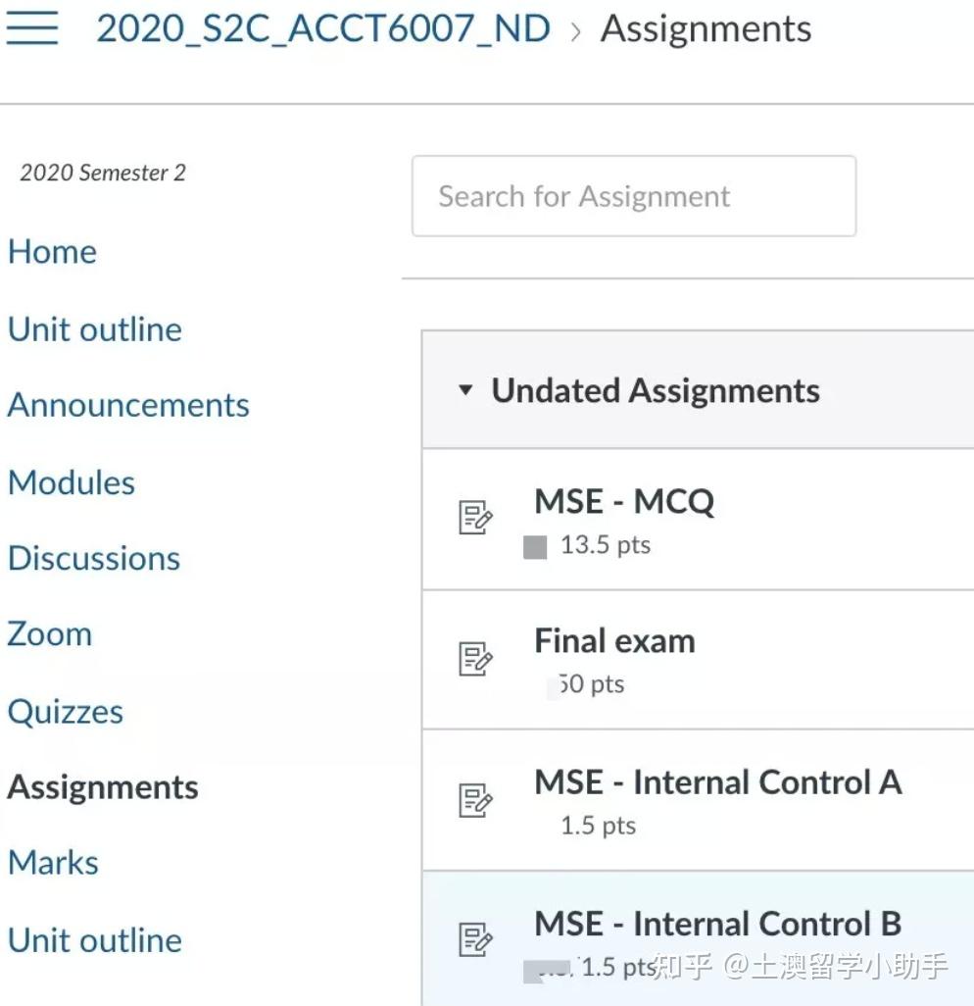Viewport: 974px width, 1006px height.
Task: Collapse the Undated Assignments group
Action: click(465, 389)
